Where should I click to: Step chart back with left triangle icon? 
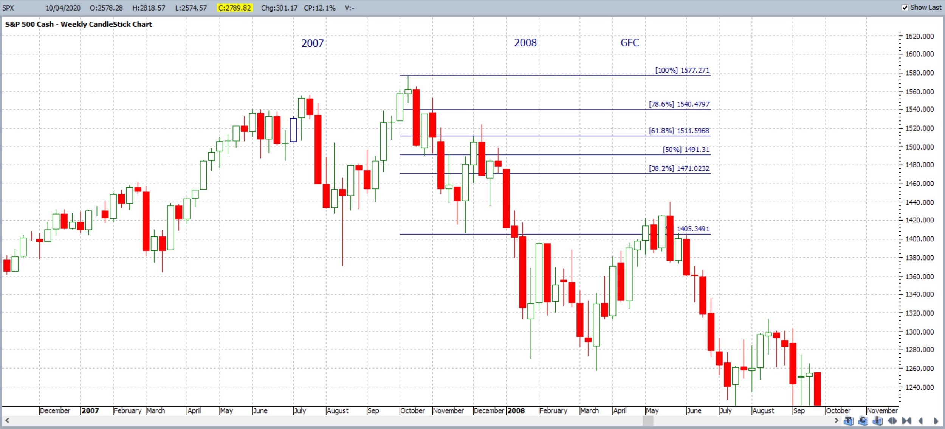(921, 421)
